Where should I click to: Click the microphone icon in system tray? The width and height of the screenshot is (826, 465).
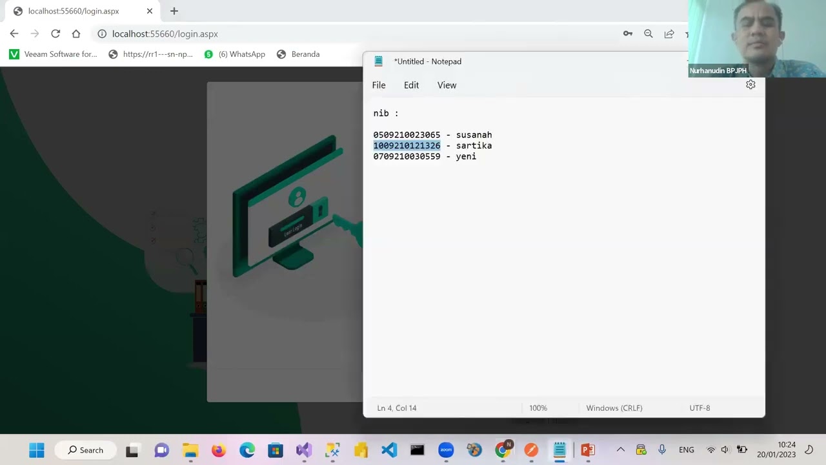(661, 450)
